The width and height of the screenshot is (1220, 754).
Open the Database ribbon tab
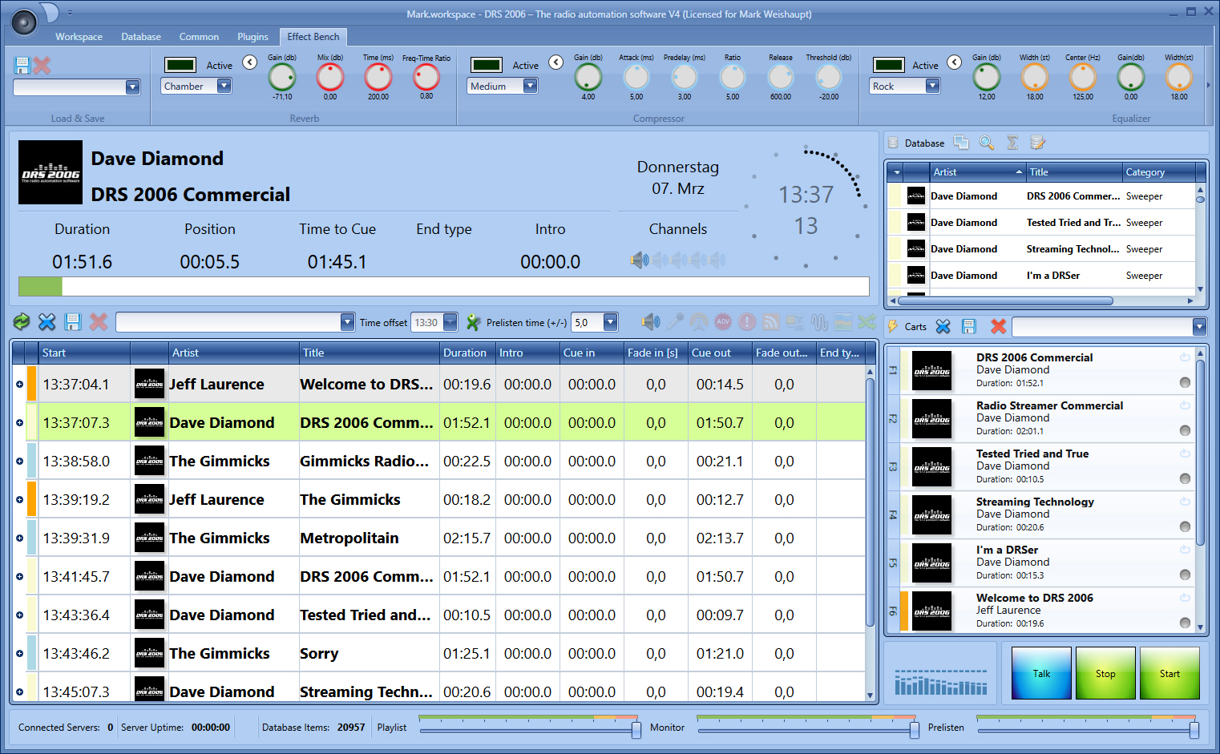[x=141, y=37]
